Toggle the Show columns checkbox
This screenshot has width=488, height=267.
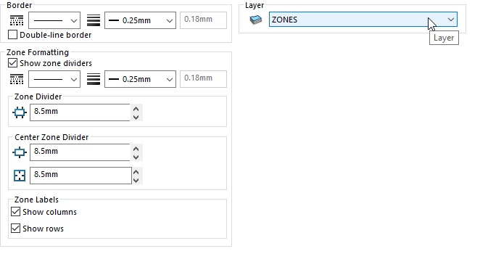pos(15,212)
